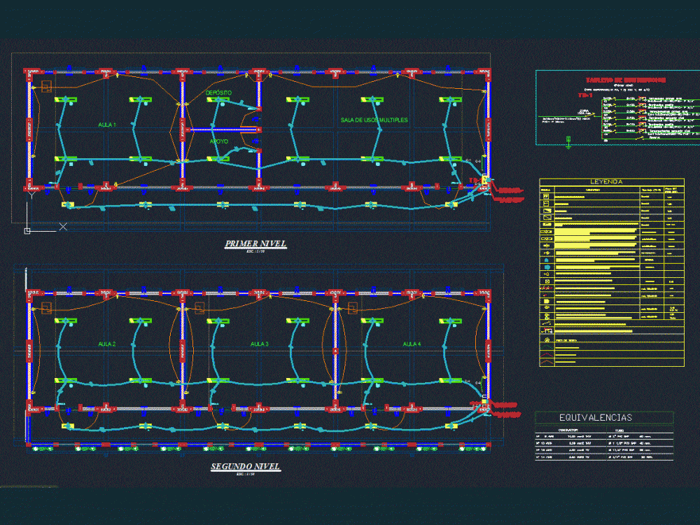Viewport: 700px width, 525px height.
Task: Click the PRIMER NIVEL title text
Action: coord(255,243)
